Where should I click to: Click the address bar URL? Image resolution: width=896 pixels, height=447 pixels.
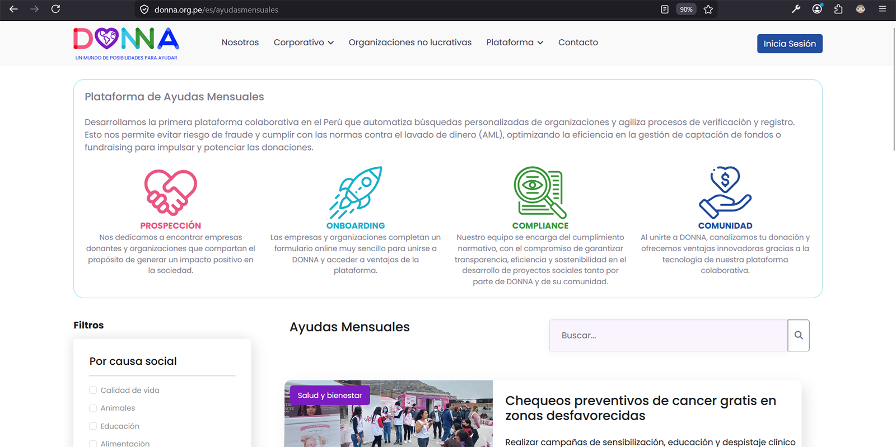216,10
